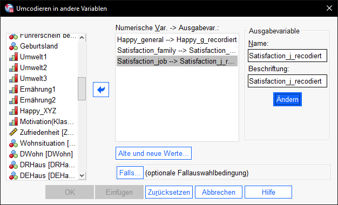Viewport: 338px width, 205px height.
Task: Select Wohnsituation variable name
Action: click(x=48, y=143)
